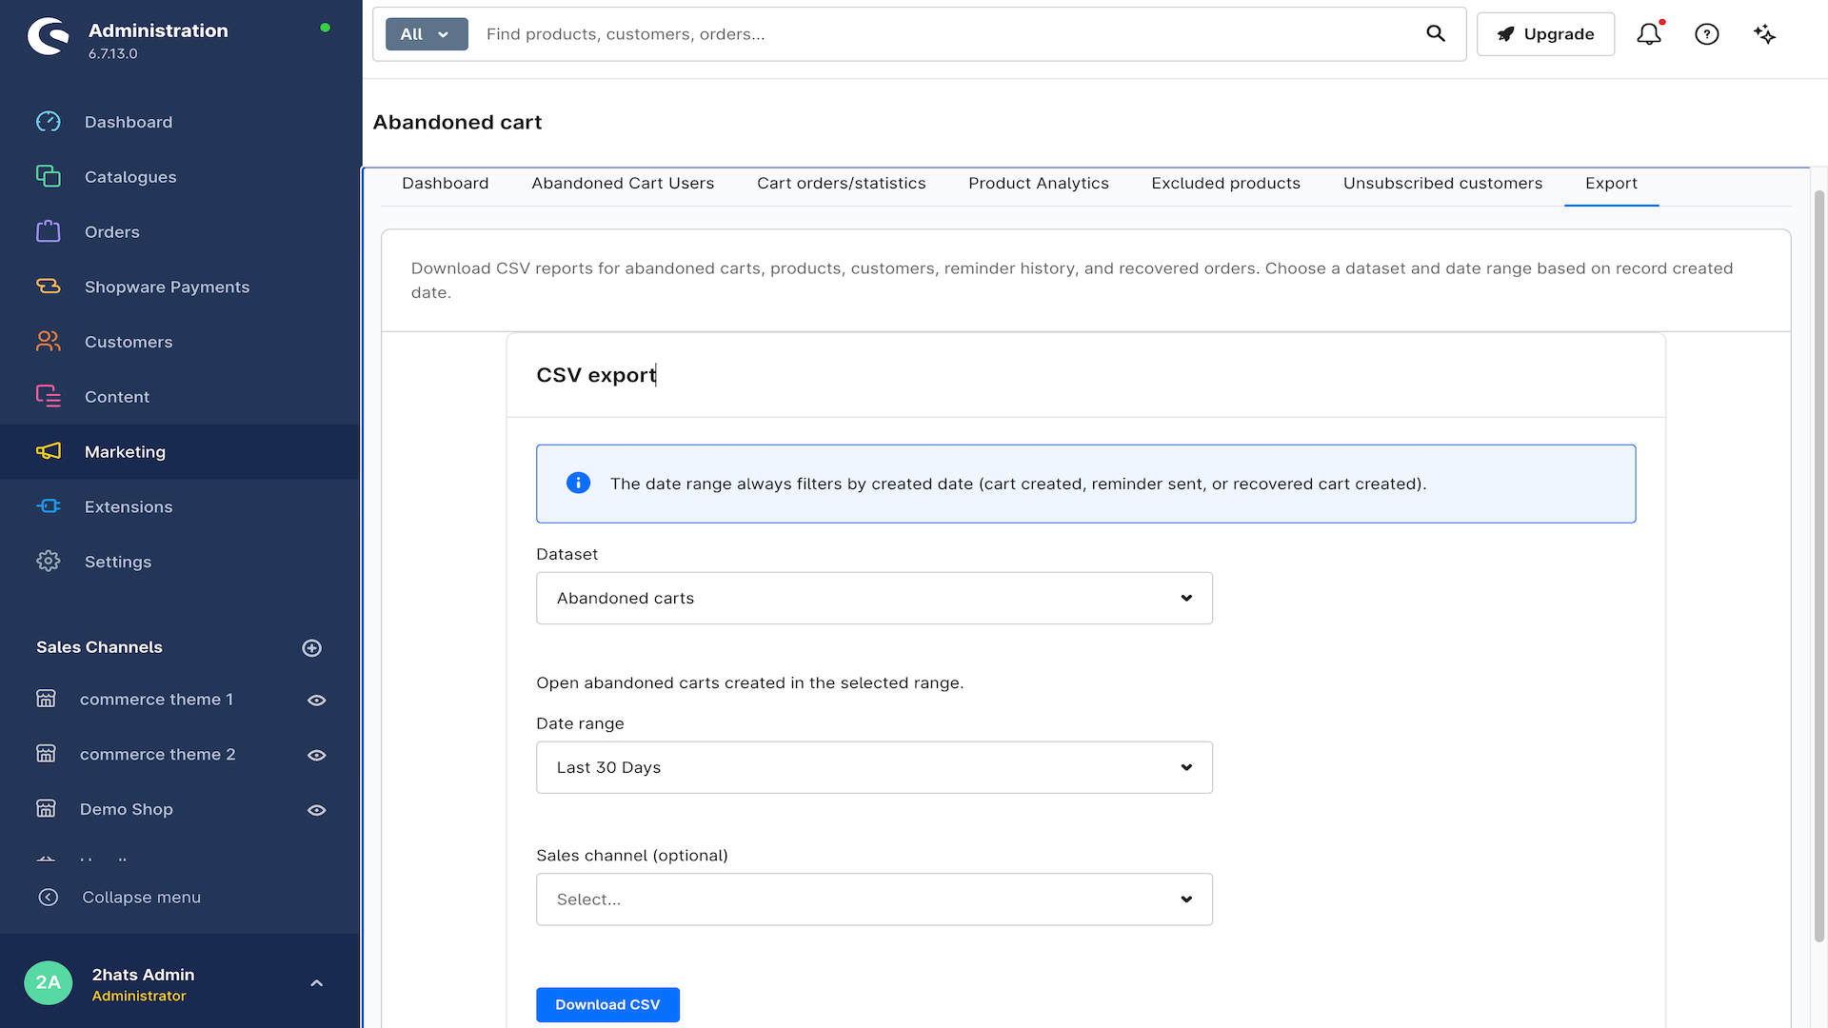Viewport: 1828px width, 1028px height.
Task: Expand the 2hats Admin user menu
Action: point(317,983)
